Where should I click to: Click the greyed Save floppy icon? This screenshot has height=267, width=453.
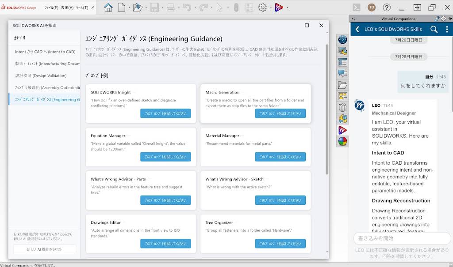click(154, 8)
